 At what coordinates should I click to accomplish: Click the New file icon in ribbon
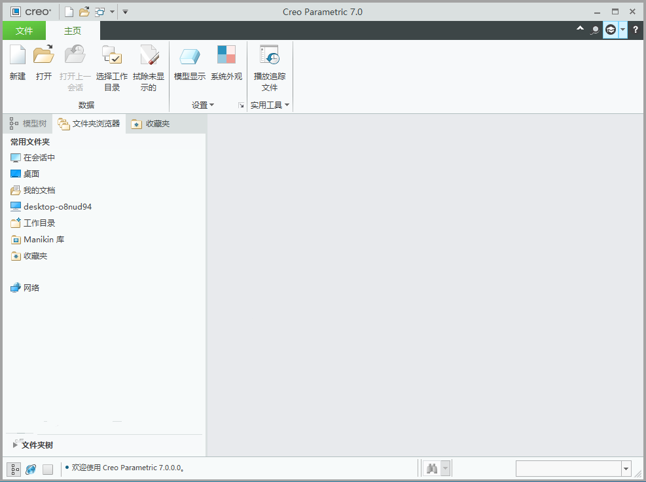click(x=18, y=62)
